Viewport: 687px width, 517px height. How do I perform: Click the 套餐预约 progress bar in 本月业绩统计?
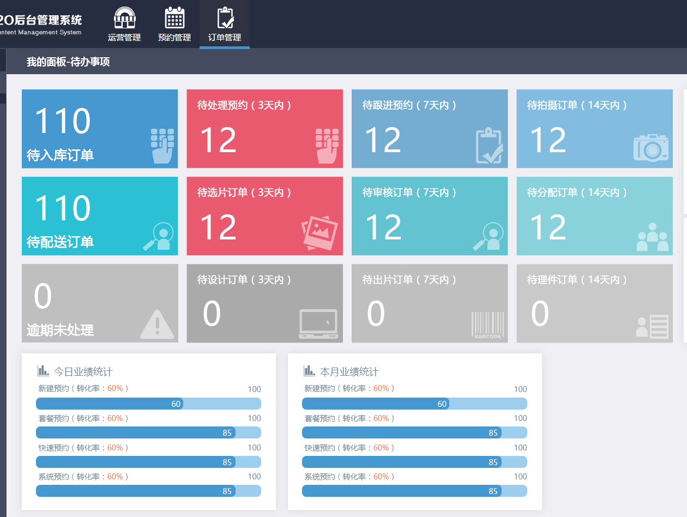click(414, 432)
